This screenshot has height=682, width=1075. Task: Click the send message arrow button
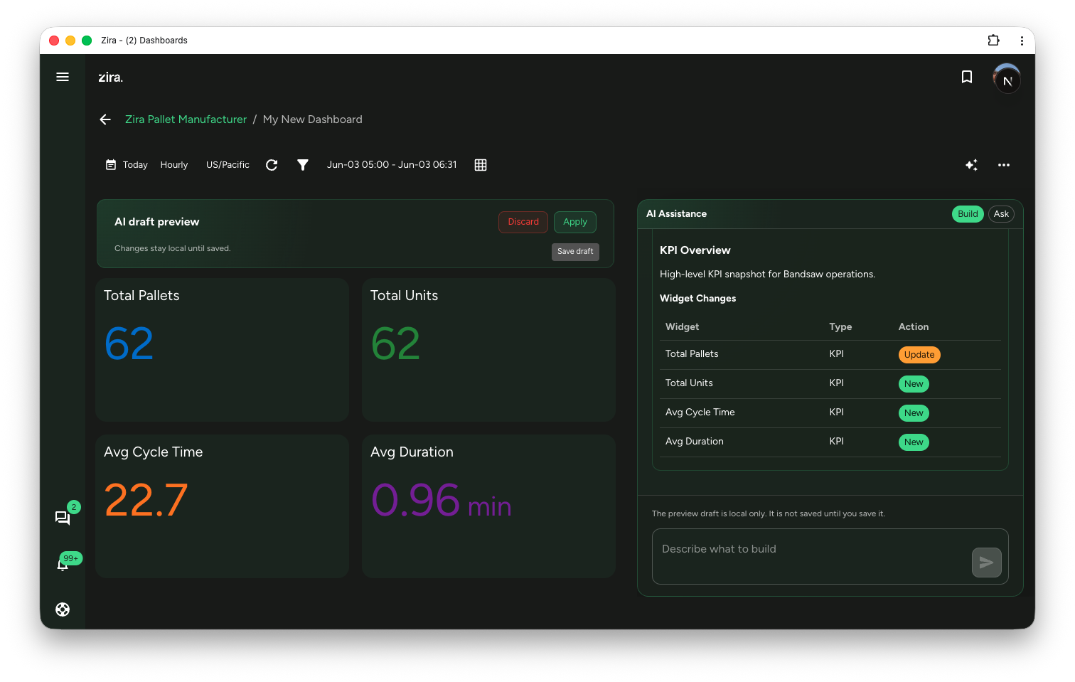(x=987, y=563)
